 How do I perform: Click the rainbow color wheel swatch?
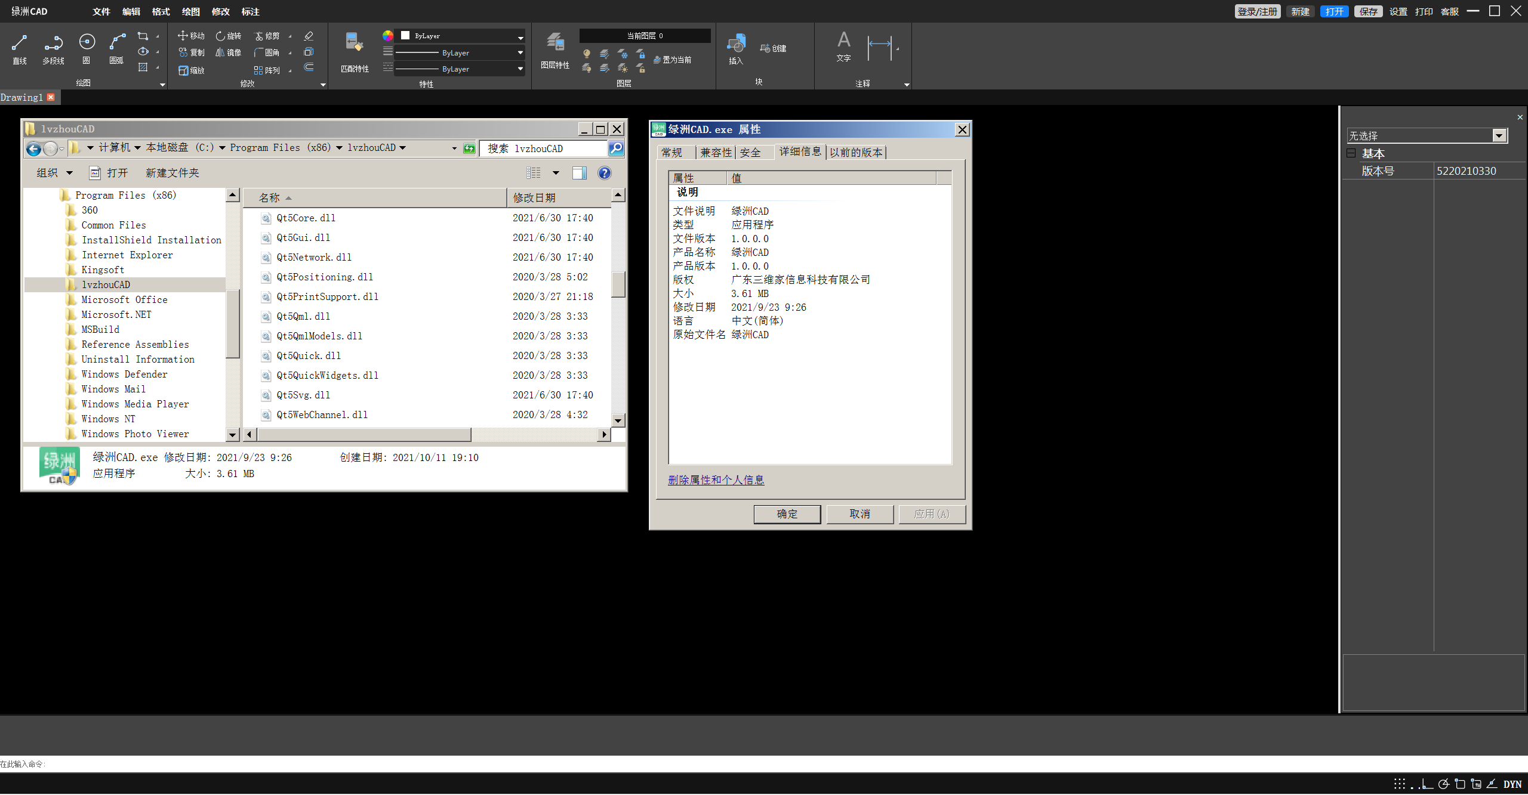tap(388, 36)
